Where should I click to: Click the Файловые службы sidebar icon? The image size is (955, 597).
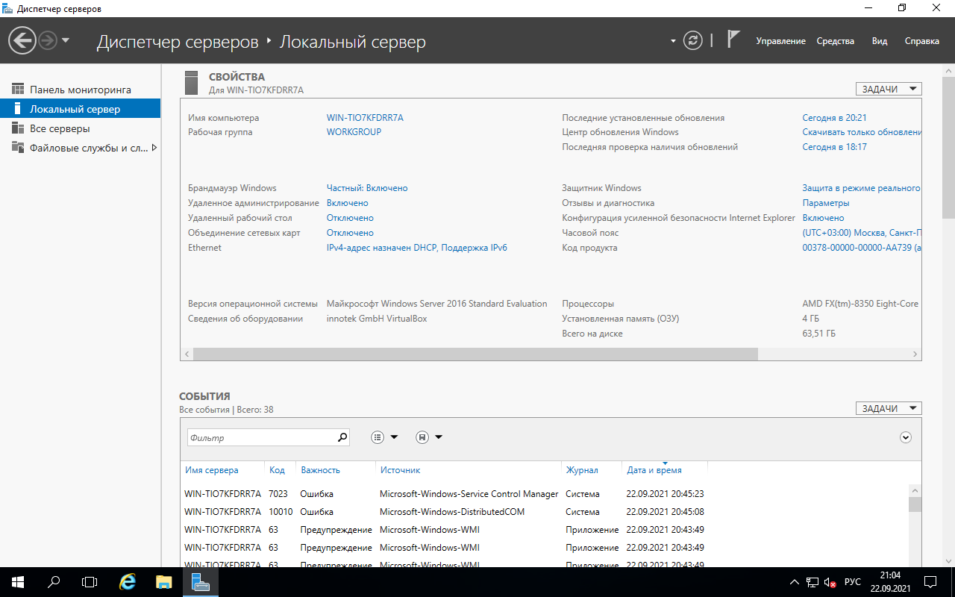18,148
